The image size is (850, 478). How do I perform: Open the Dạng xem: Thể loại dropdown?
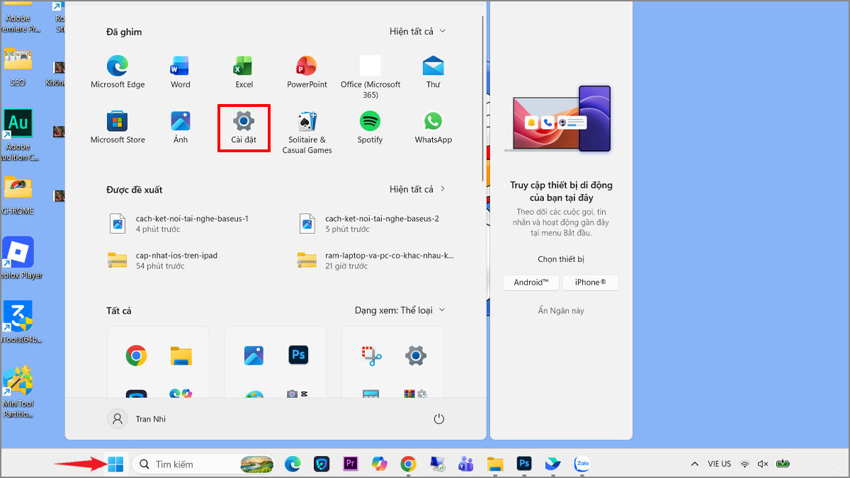click(400, 310)
